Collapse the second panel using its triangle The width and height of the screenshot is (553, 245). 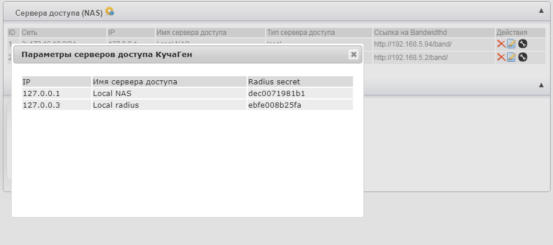point(541,85)
